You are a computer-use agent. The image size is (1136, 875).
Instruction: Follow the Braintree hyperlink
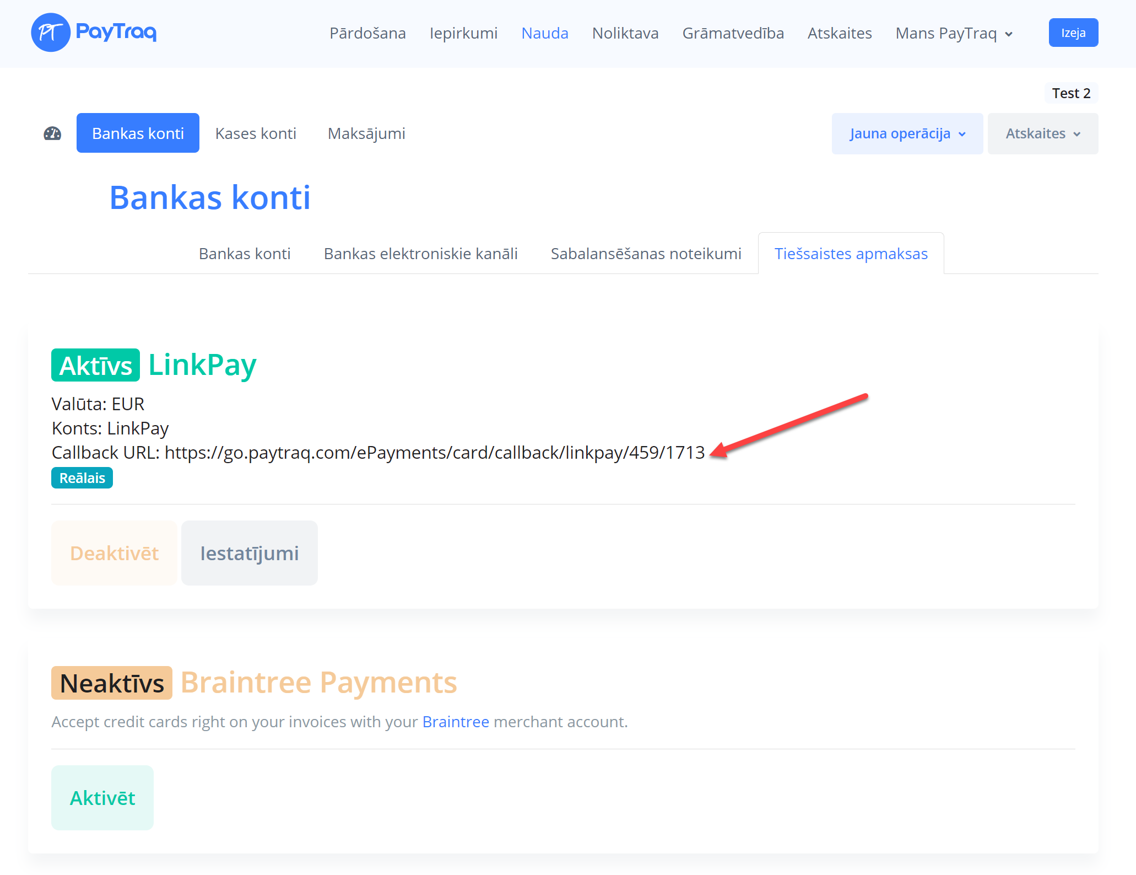pos(455,722)
